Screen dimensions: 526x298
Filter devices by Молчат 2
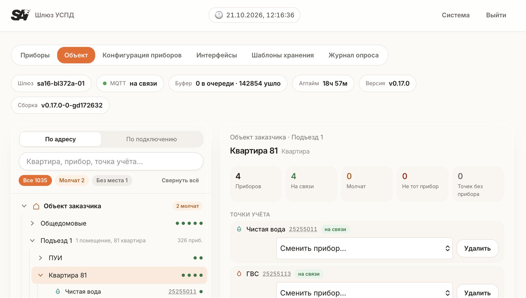72,180
